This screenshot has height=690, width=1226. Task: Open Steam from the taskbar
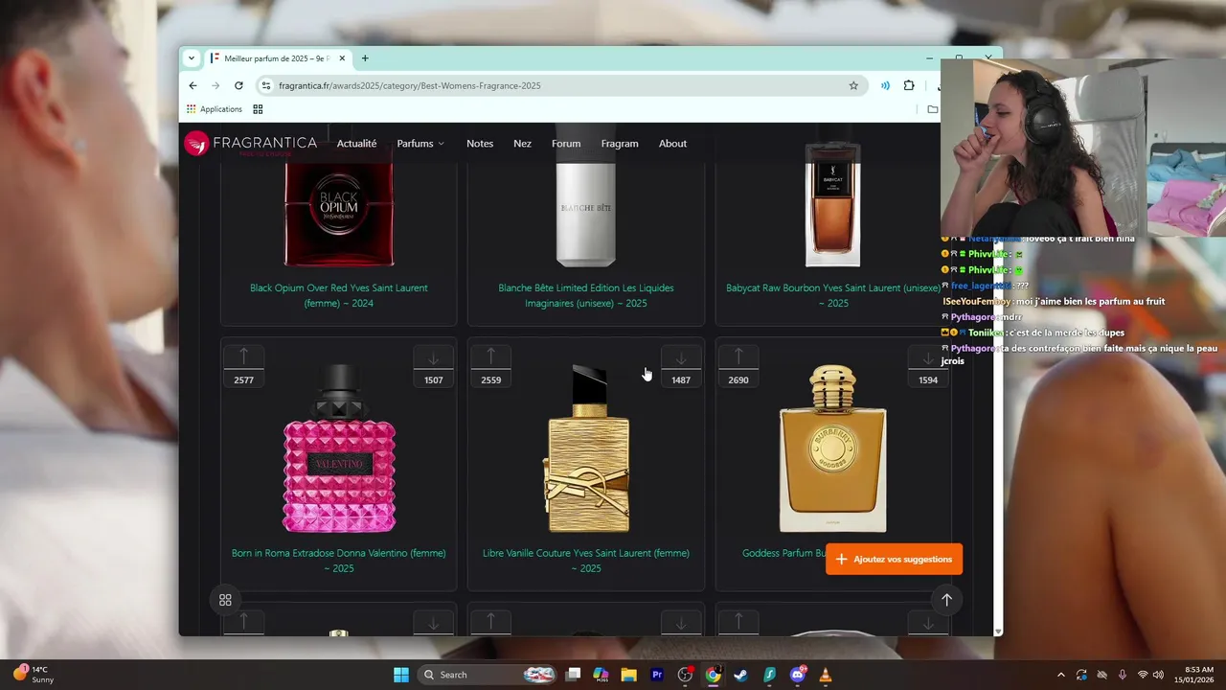[741, 675]
